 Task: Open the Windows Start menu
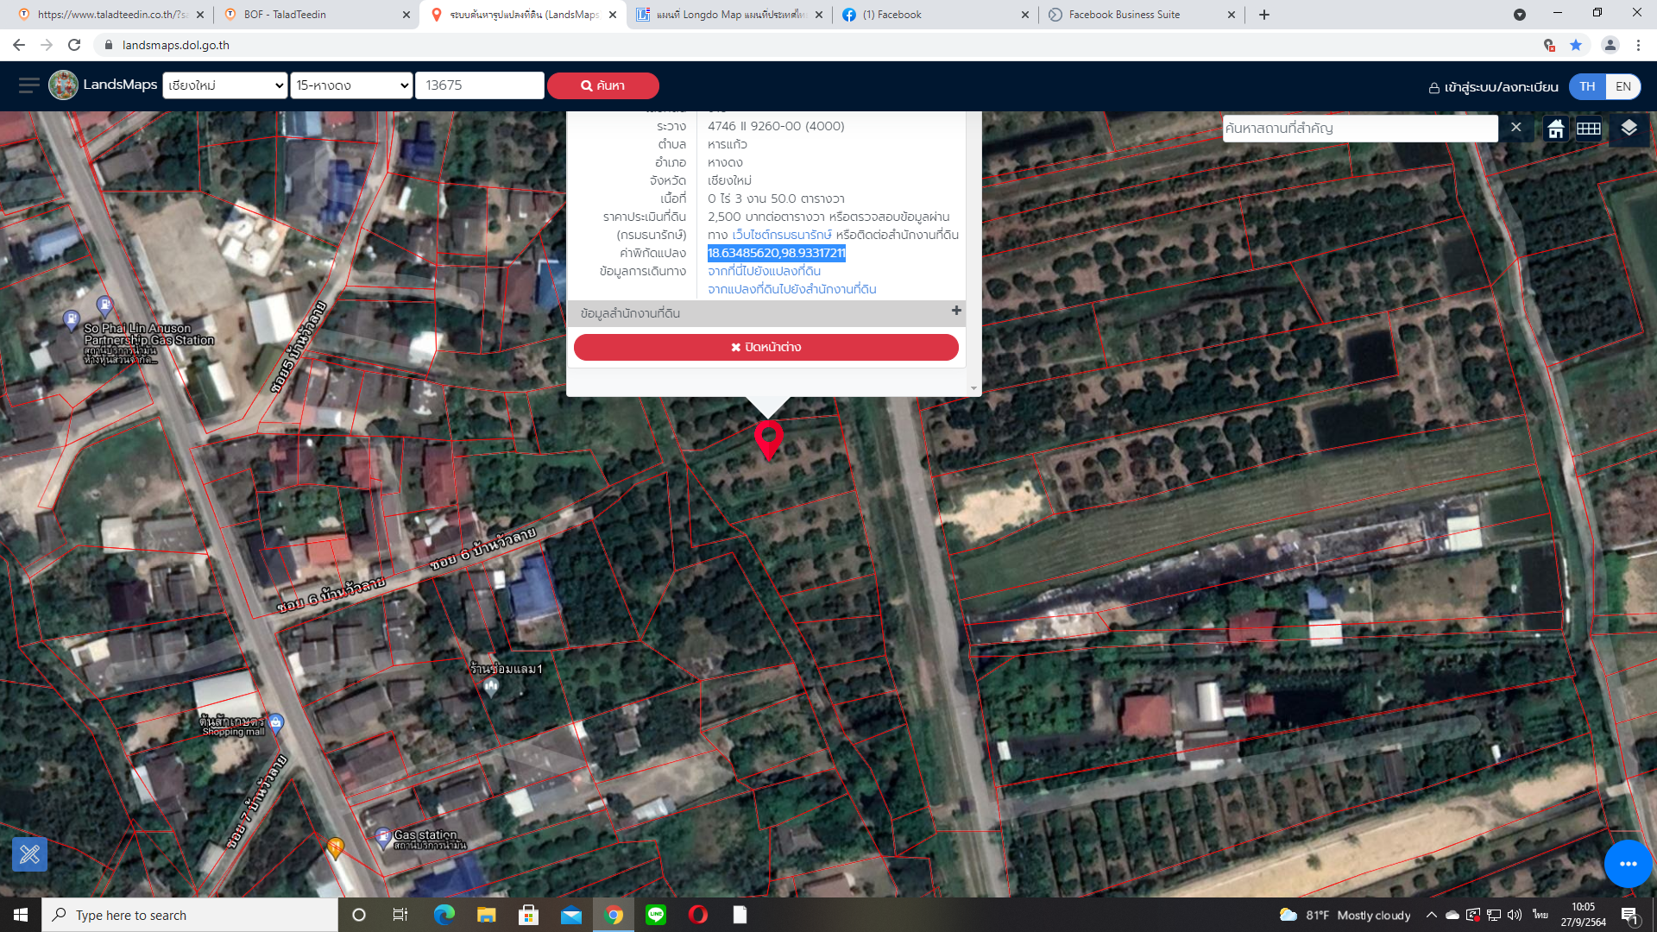click(21, 915)
